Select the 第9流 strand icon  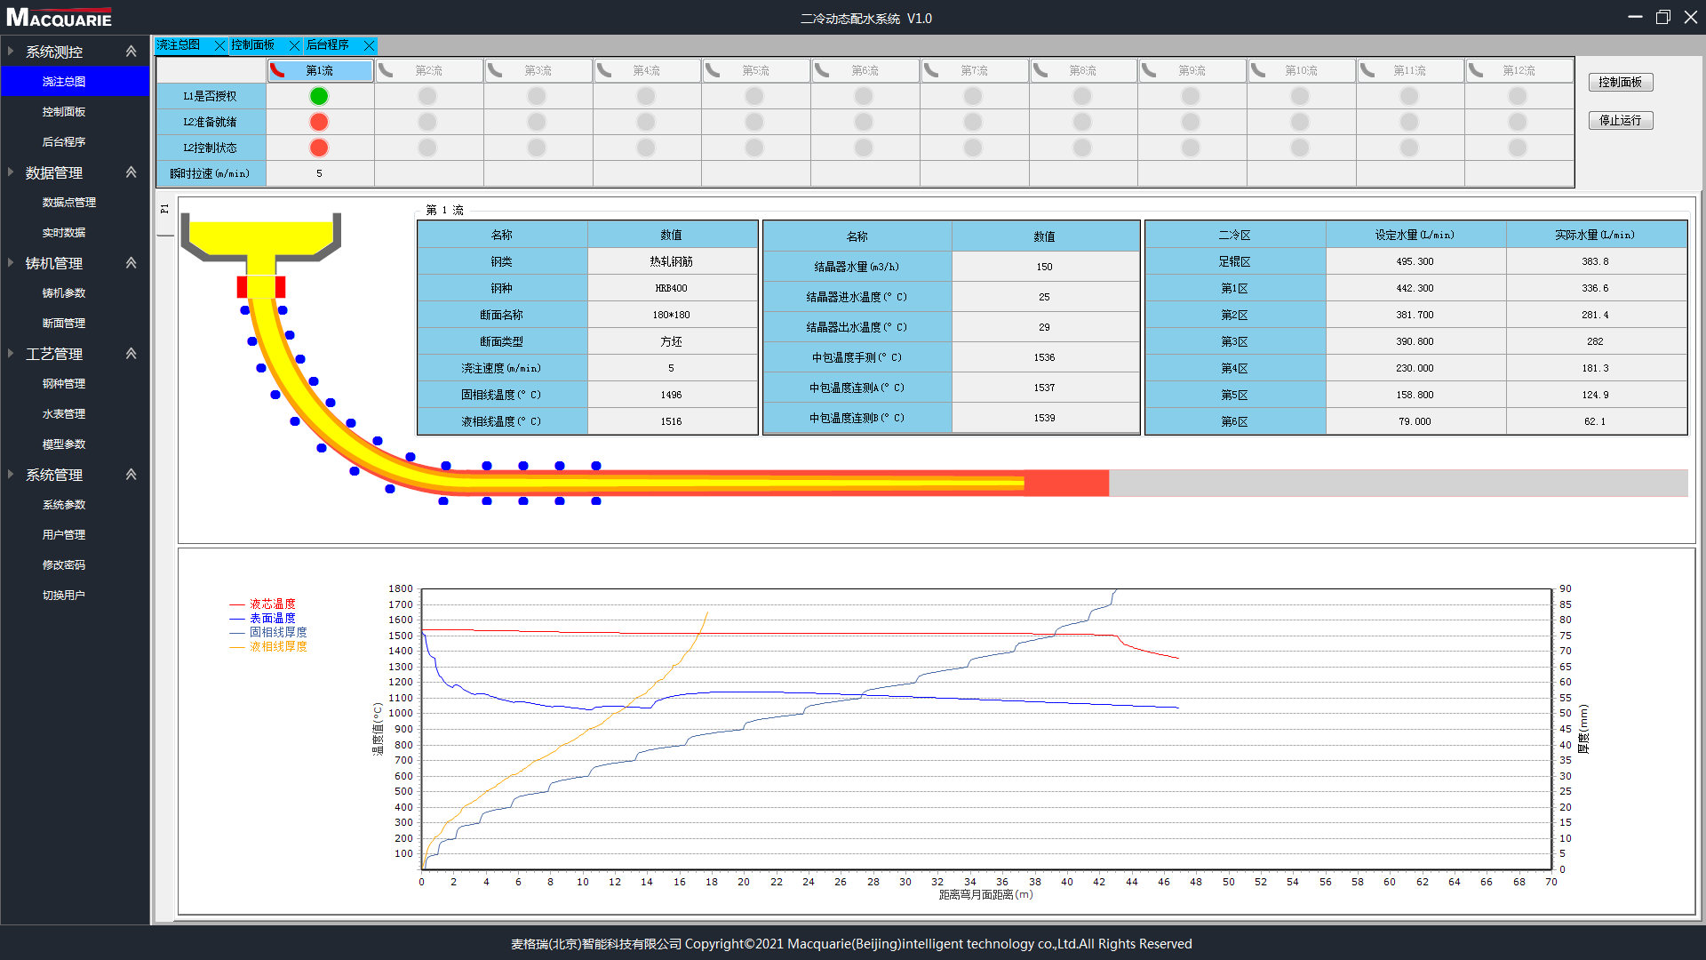(1150, 70)
